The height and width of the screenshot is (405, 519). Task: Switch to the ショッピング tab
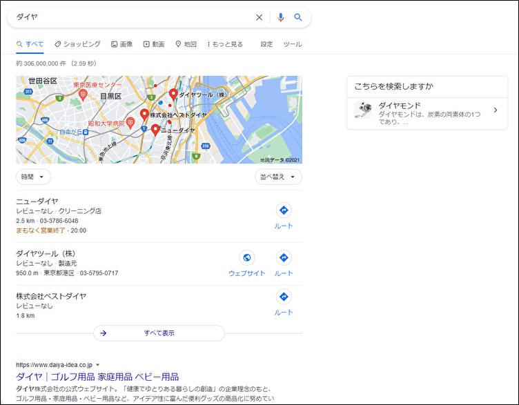pos(77,44)
